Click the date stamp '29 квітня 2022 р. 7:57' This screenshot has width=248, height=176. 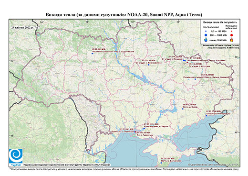(x=25, y=27)
